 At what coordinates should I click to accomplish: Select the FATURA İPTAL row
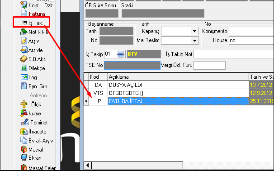(178, 101)
